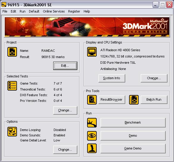Viewport: 174px width, 162px height.
Task: Click the Demo Looping Disabled value
Action: (60, 130)
